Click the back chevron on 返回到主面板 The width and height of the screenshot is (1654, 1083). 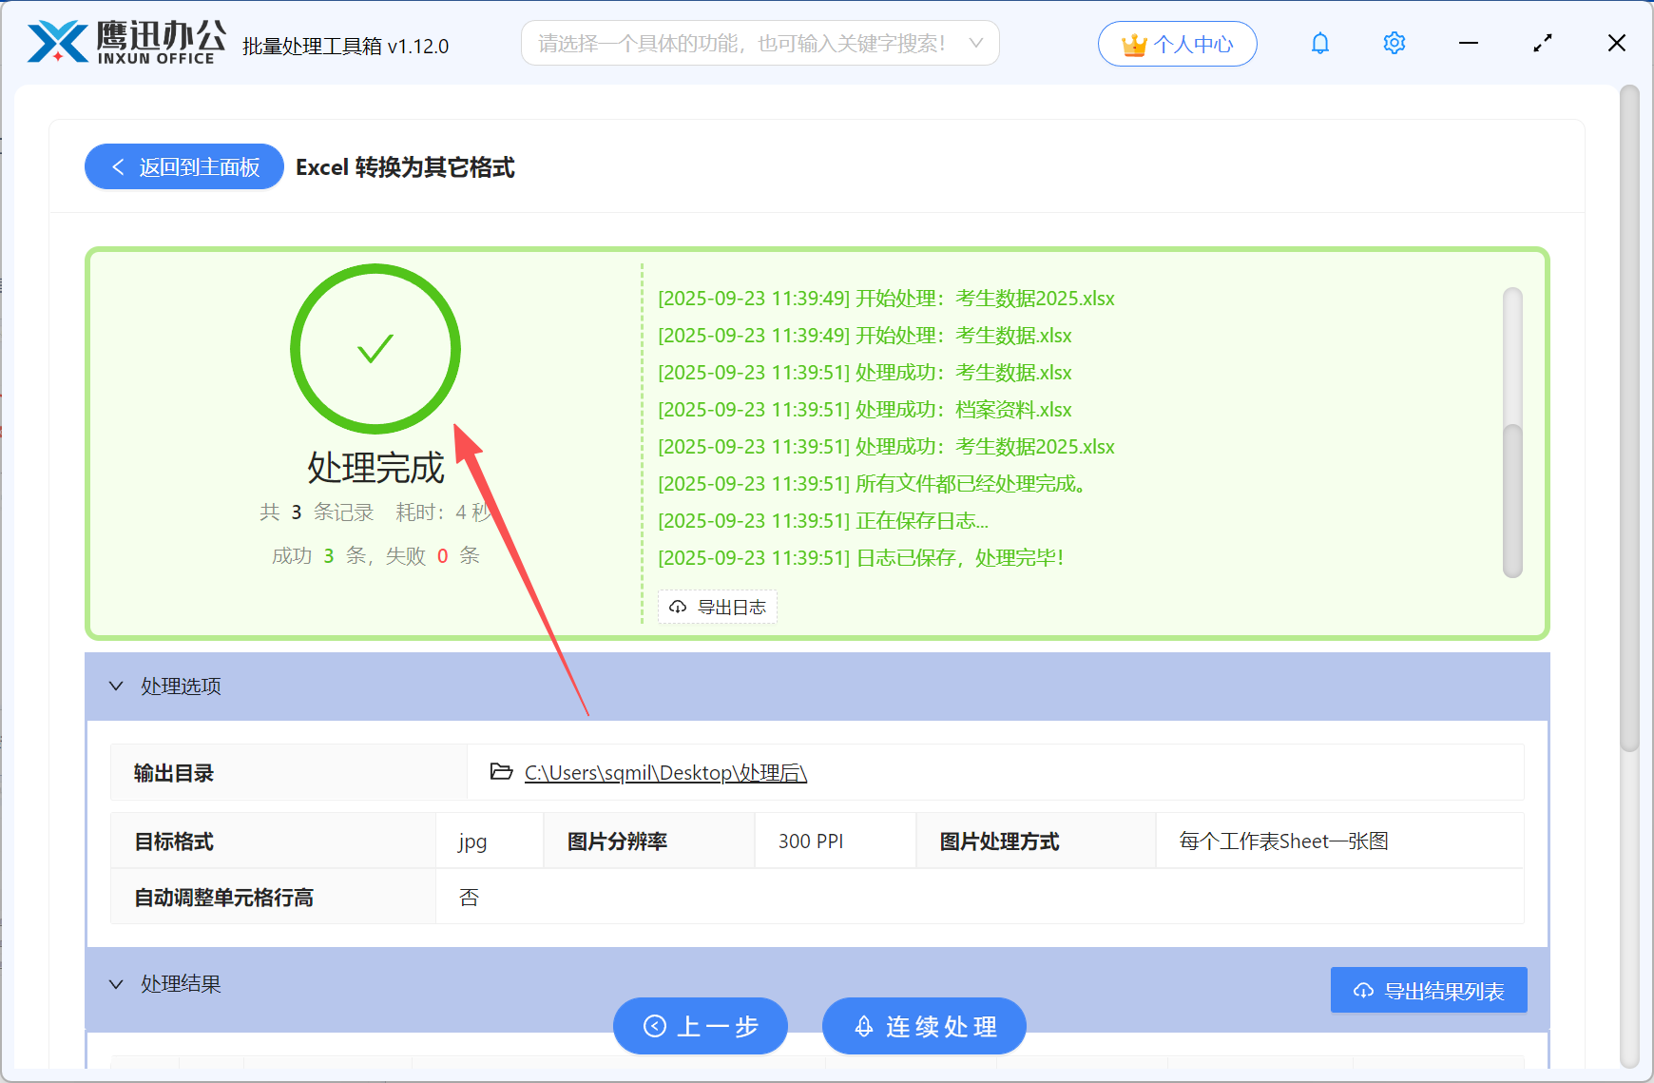[117, 166]
